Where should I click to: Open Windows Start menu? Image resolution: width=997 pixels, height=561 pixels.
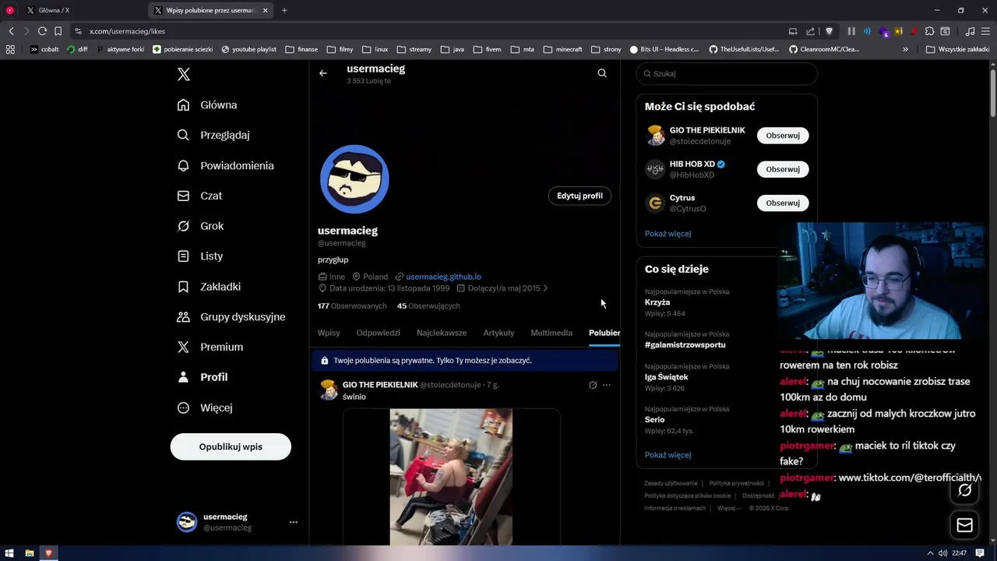coord(9,553)
